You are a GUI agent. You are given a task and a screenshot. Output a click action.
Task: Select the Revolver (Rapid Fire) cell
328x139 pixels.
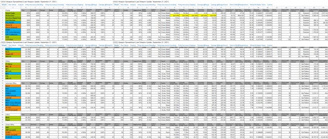13,17
